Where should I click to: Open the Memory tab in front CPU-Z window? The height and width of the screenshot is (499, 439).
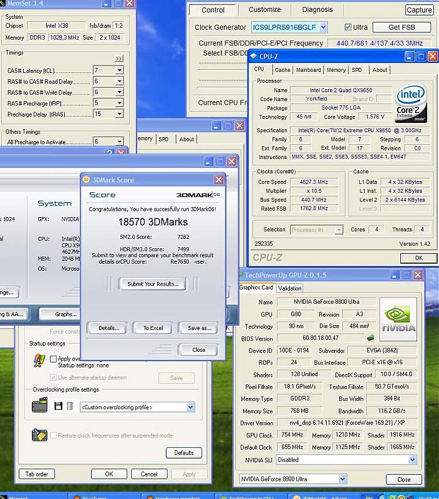tap(336, 70)
